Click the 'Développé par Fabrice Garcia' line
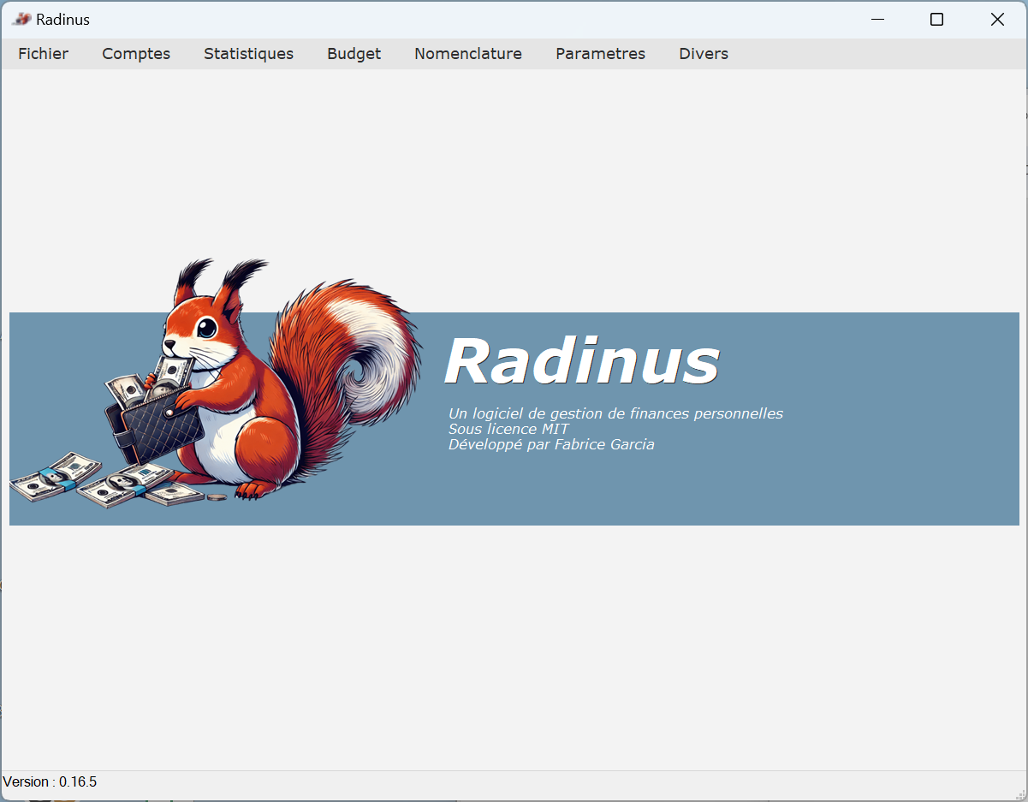1028x802 pixels. 551,444
